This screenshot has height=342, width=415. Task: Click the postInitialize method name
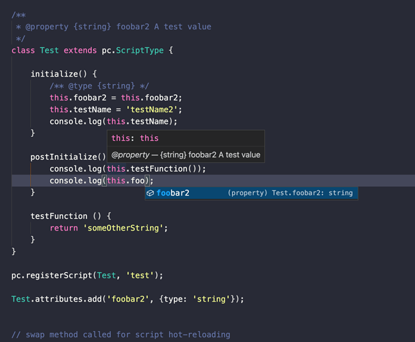coord(64,157)
